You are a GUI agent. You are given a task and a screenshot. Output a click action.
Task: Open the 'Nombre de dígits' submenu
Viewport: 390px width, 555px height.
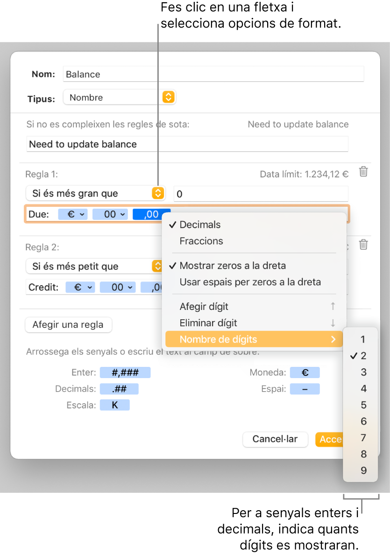(x=254, y=339)
